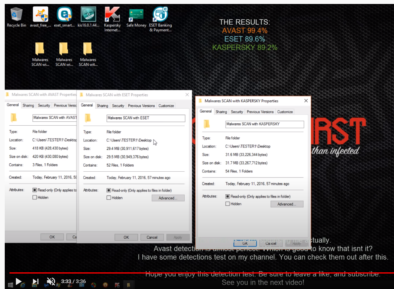This screenshot has width=394, height=289.
Task: Click the folder name field reading Malwares SCAN with AVAST
Action: tap(55, 118)
